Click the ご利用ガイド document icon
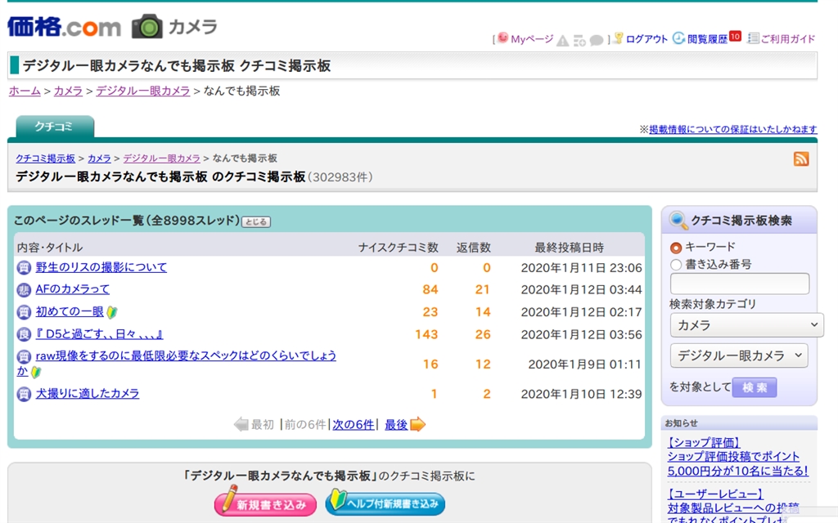Viewport: 838px width, 523px height. 753,38
